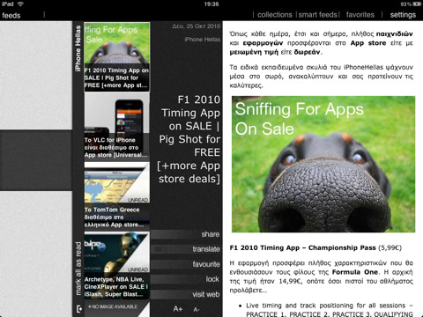Tap the battery indicator in status bar
Screen dimensions: 423x317
click(417, 4)
